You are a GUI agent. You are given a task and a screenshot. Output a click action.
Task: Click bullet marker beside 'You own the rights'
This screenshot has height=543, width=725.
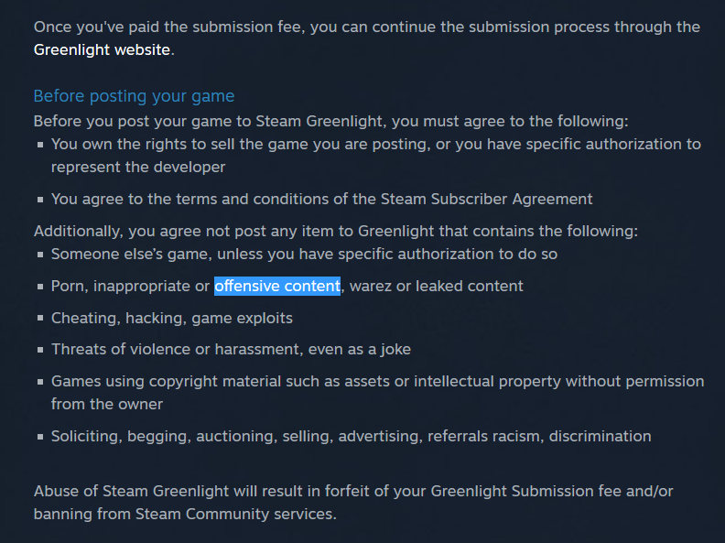point(40,145)
